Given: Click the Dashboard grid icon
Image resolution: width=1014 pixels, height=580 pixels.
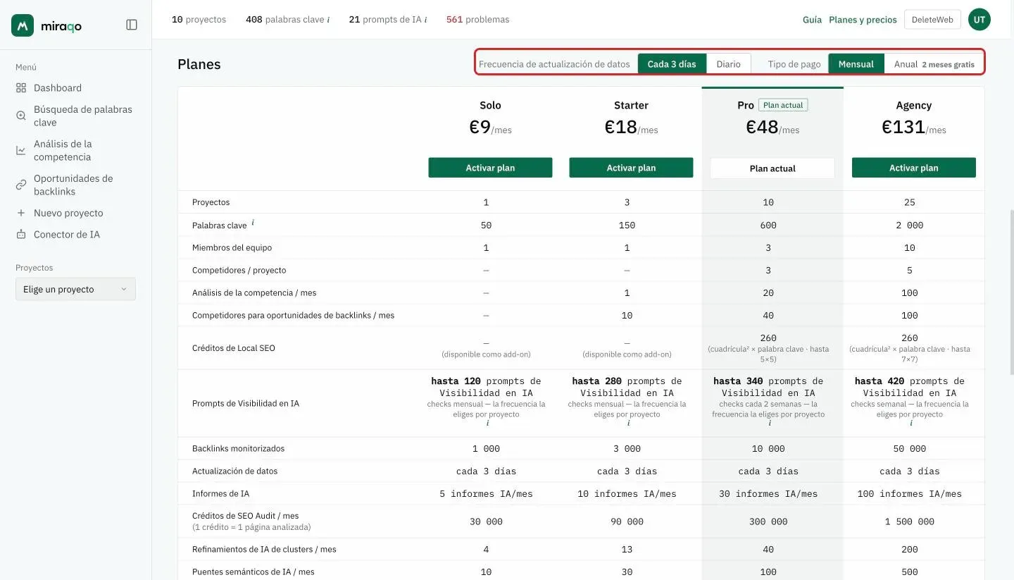Looking at the screenshot, I should [x=21, y=88].
